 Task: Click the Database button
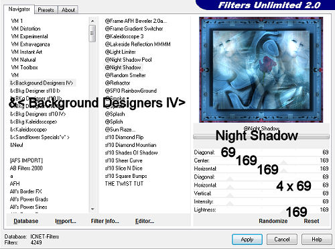[26, 221]
